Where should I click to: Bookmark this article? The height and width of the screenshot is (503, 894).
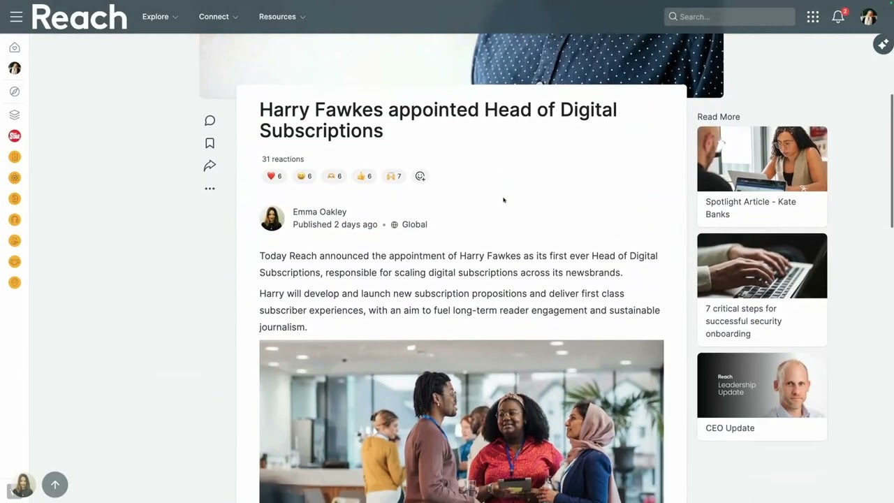click(210, 143)
